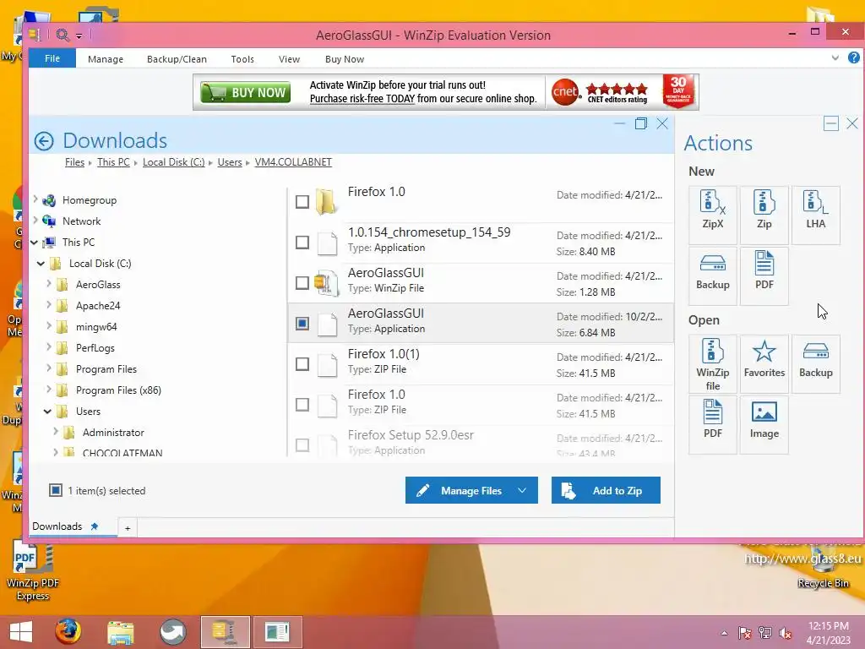Click the AeroGlassGUI WinZip File icon

326,282
